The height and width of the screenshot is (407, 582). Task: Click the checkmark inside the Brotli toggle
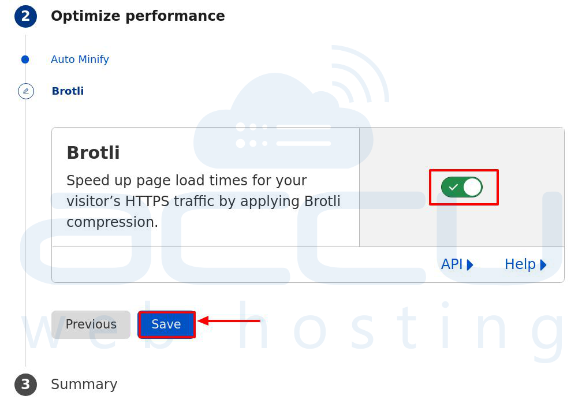pos(453,188)
